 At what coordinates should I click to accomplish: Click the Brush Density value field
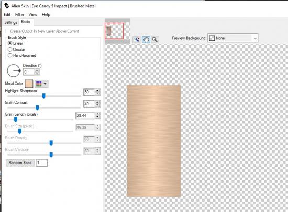pyautogui.click(x=89, y=139)
